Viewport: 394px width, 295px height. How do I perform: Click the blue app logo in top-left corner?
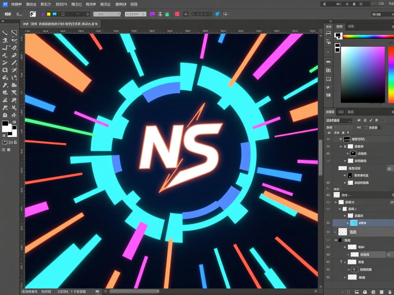(5, 4)
